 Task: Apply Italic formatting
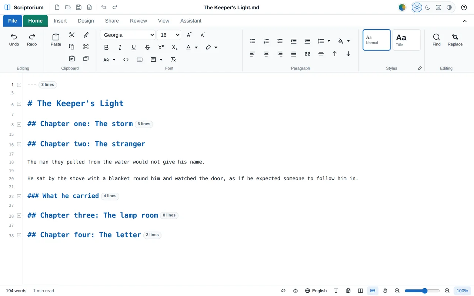click(120, 47)
